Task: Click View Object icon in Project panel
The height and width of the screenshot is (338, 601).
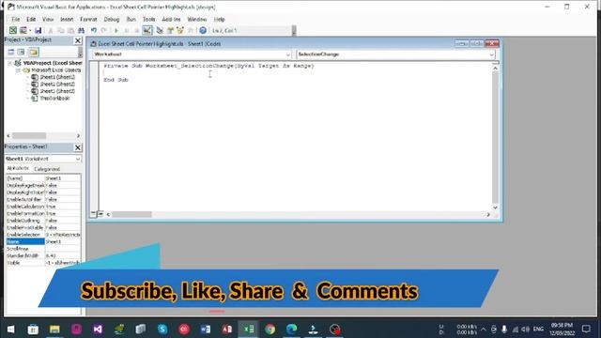Action: [21, 53]
